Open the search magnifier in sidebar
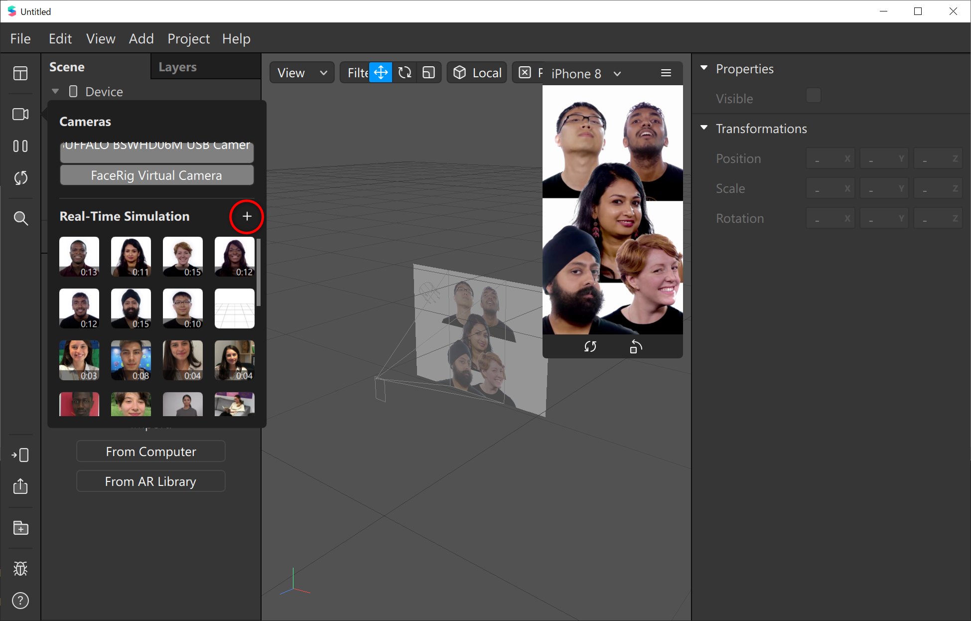Screen dimensions: 971x621 (20, 218)
